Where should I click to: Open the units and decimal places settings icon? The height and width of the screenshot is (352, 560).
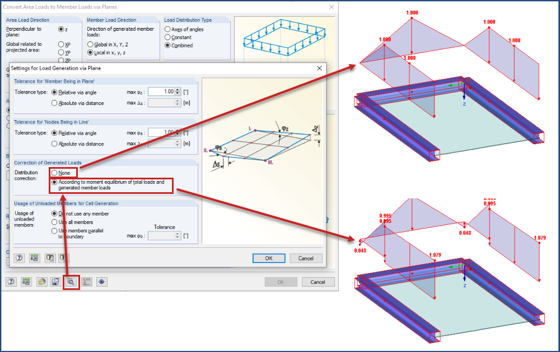(26, 282)
